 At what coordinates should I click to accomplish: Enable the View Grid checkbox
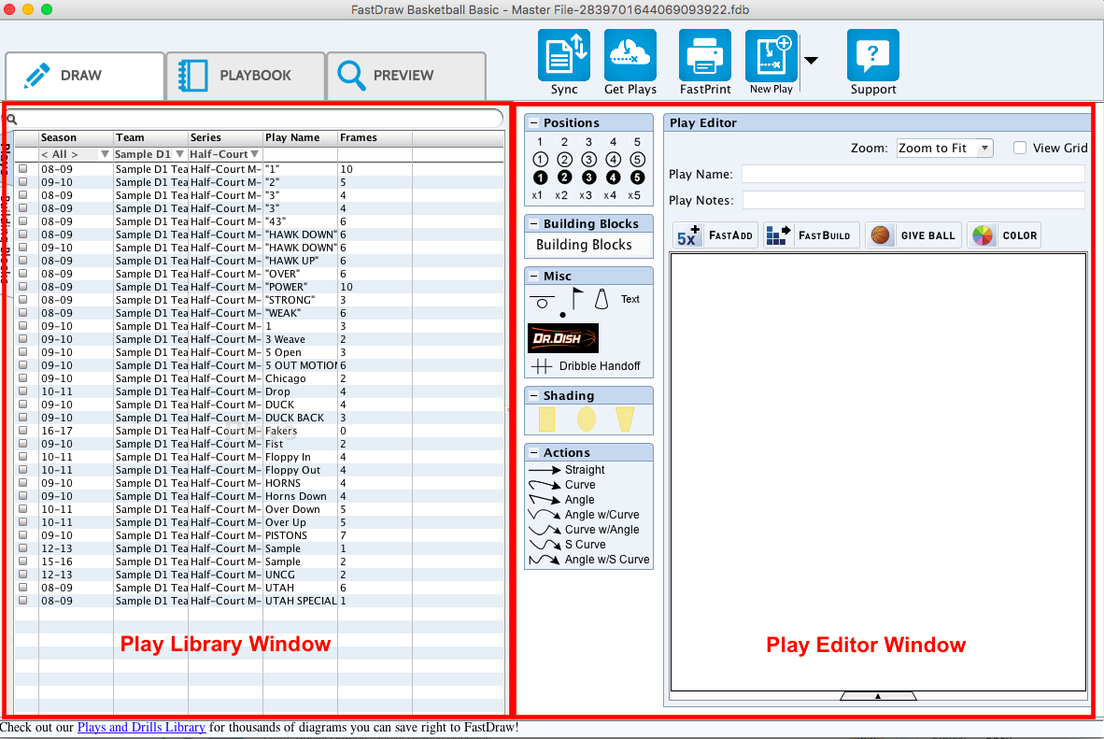1020,148
